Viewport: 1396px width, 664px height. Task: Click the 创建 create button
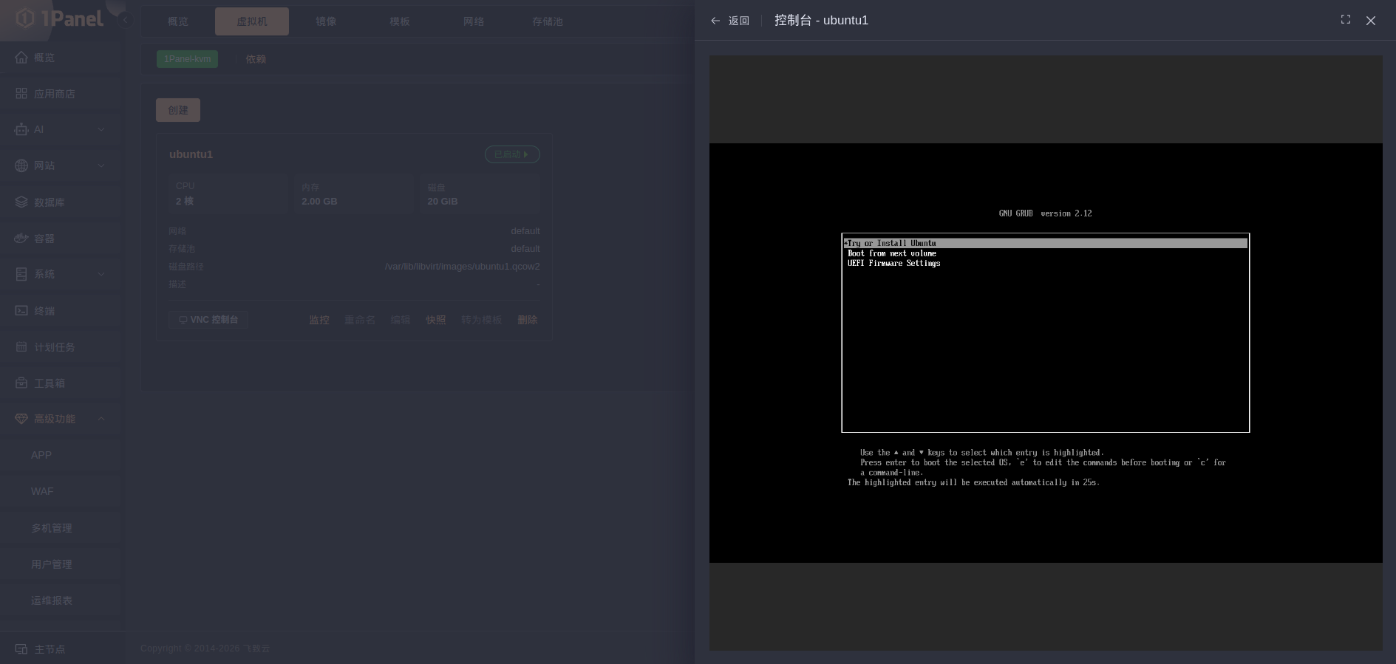(178, 110)
